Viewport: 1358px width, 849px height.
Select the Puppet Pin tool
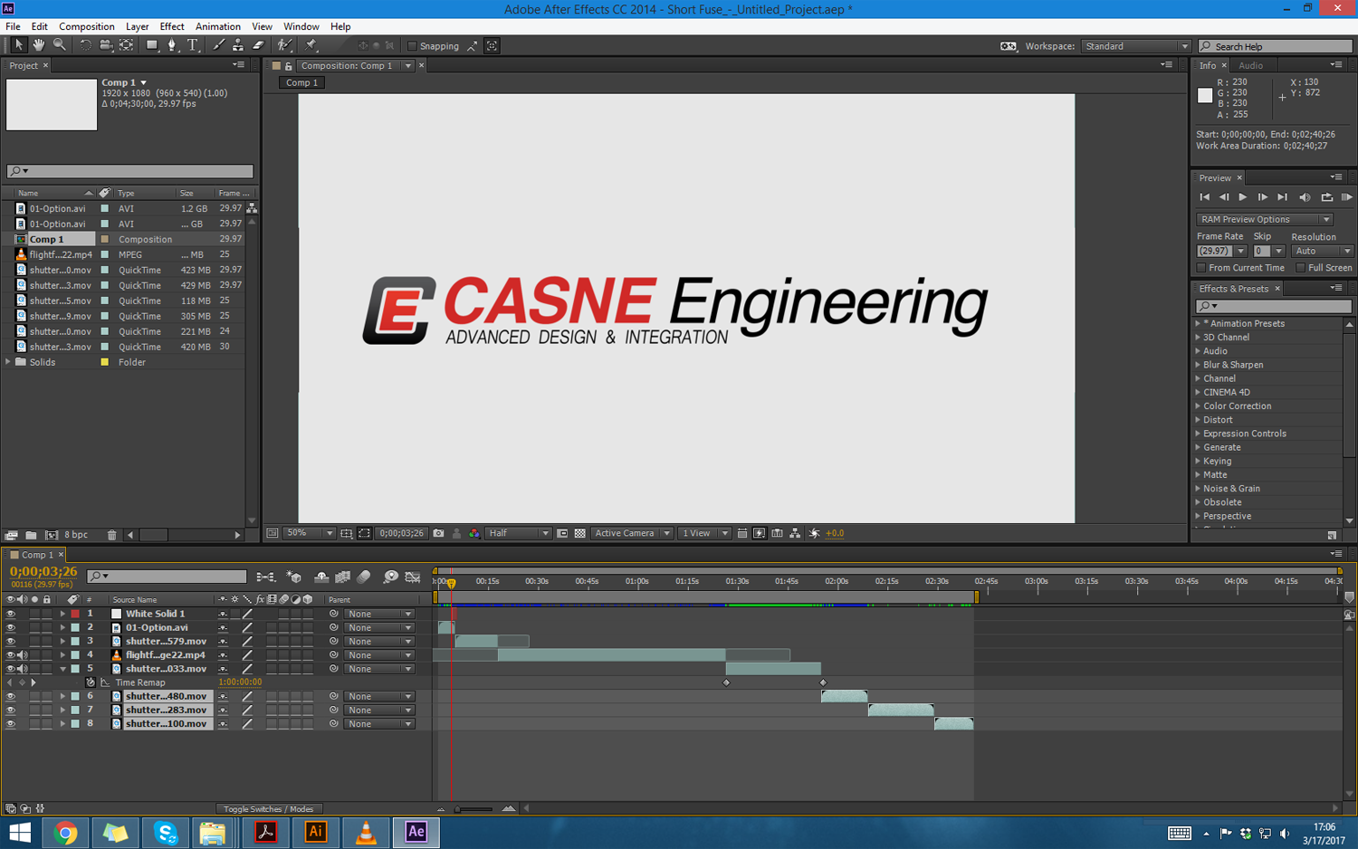(311, 45)
